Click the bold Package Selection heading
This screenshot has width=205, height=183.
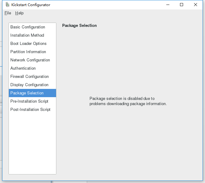click(x=79, y=26)
